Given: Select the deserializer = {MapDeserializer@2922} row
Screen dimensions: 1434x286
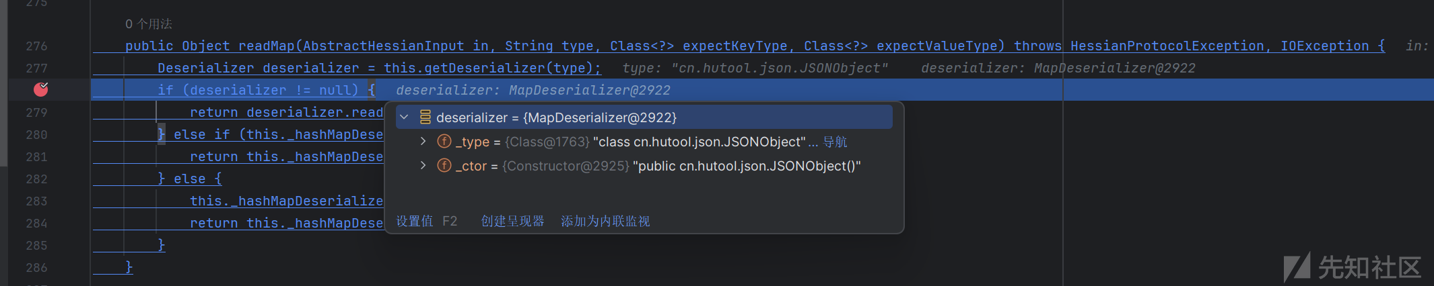Looking at the screenshot, I should (644, 117).
